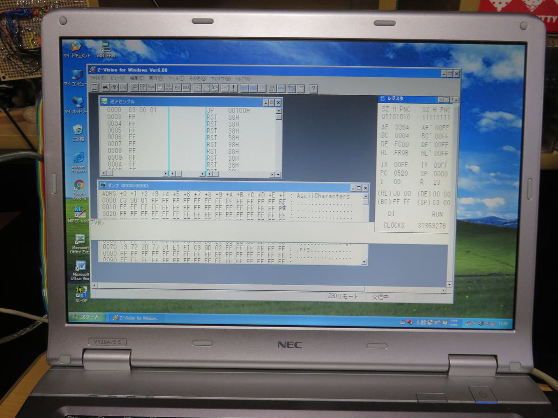Jump to an address with the JMP icon

tap(225, 88)
